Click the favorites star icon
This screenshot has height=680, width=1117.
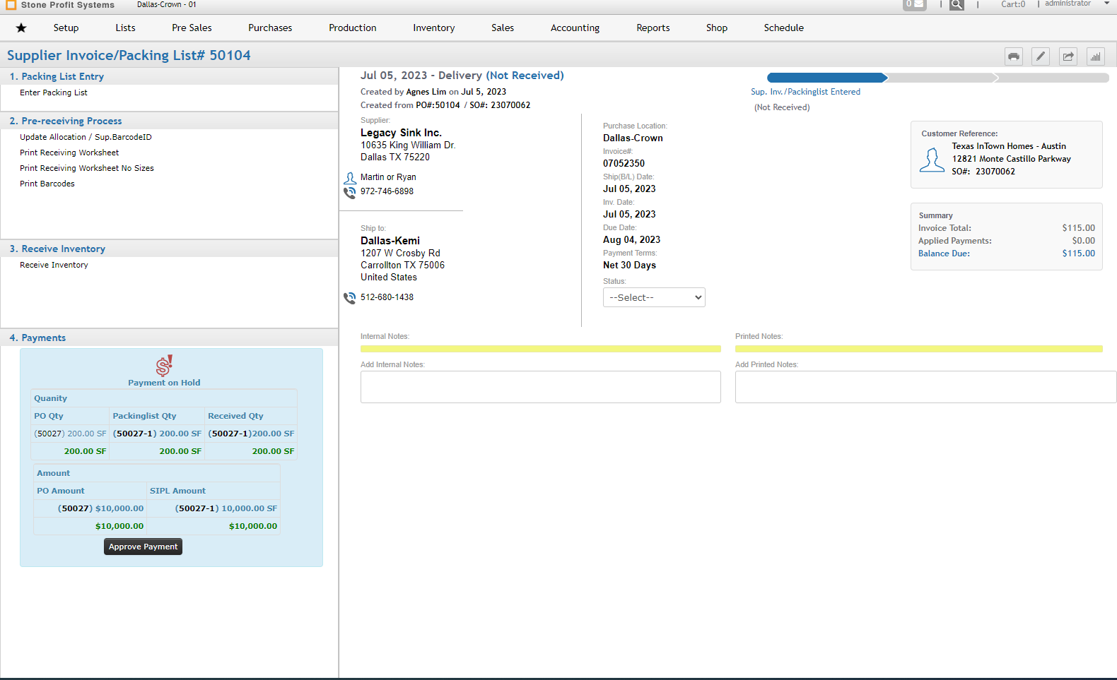point(21,28)
